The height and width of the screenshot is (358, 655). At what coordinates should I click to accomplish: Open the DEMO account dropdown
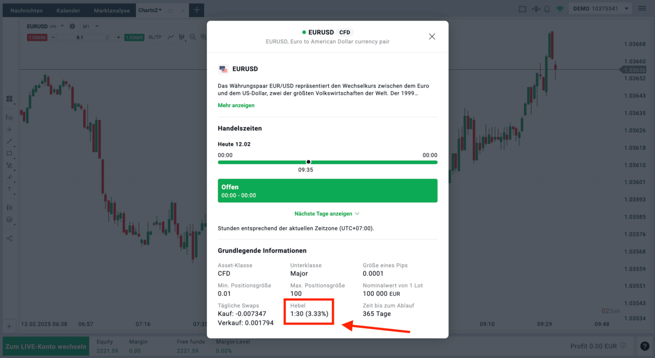(599, 9)
